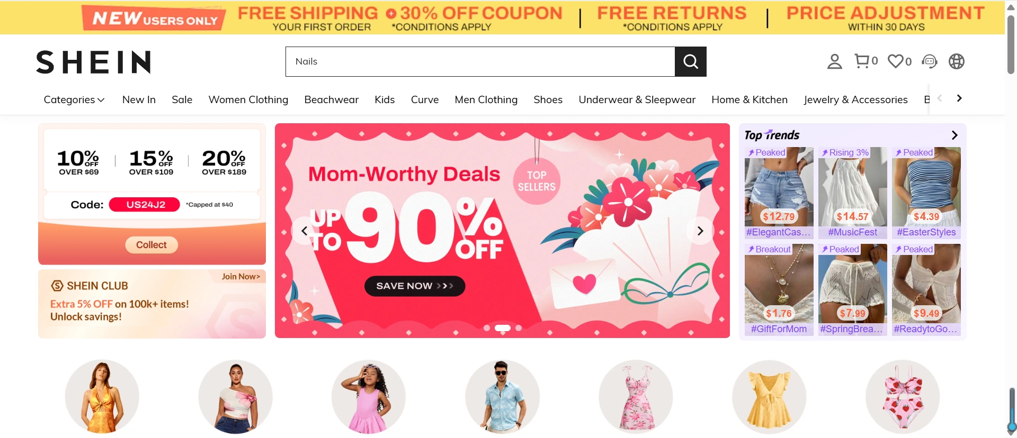This screenshot has height=438, width=1017.
Task: Show next banner with right arrow
Action: coord(700,231)
